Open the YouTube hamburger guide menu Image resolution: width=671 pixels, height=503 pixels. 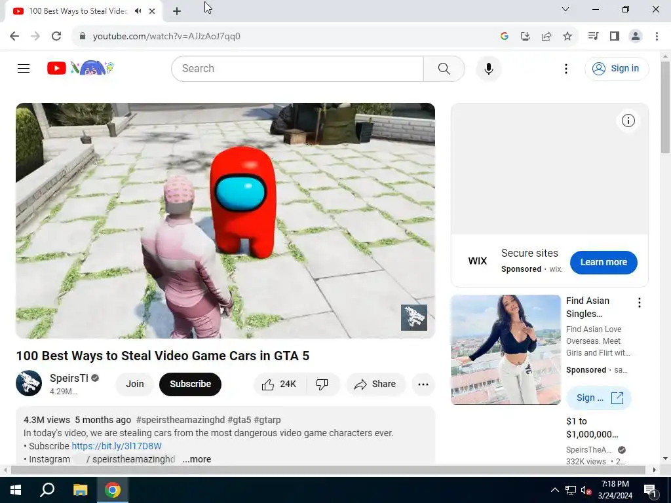tap(24, 68)
